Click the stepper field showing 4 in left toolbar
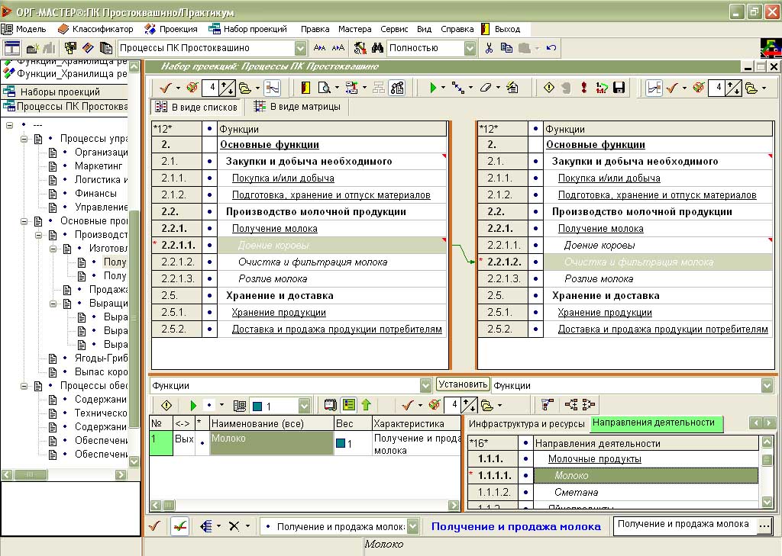Image resolution: width=782 pixels, height=556 pixels. [212, 88]
